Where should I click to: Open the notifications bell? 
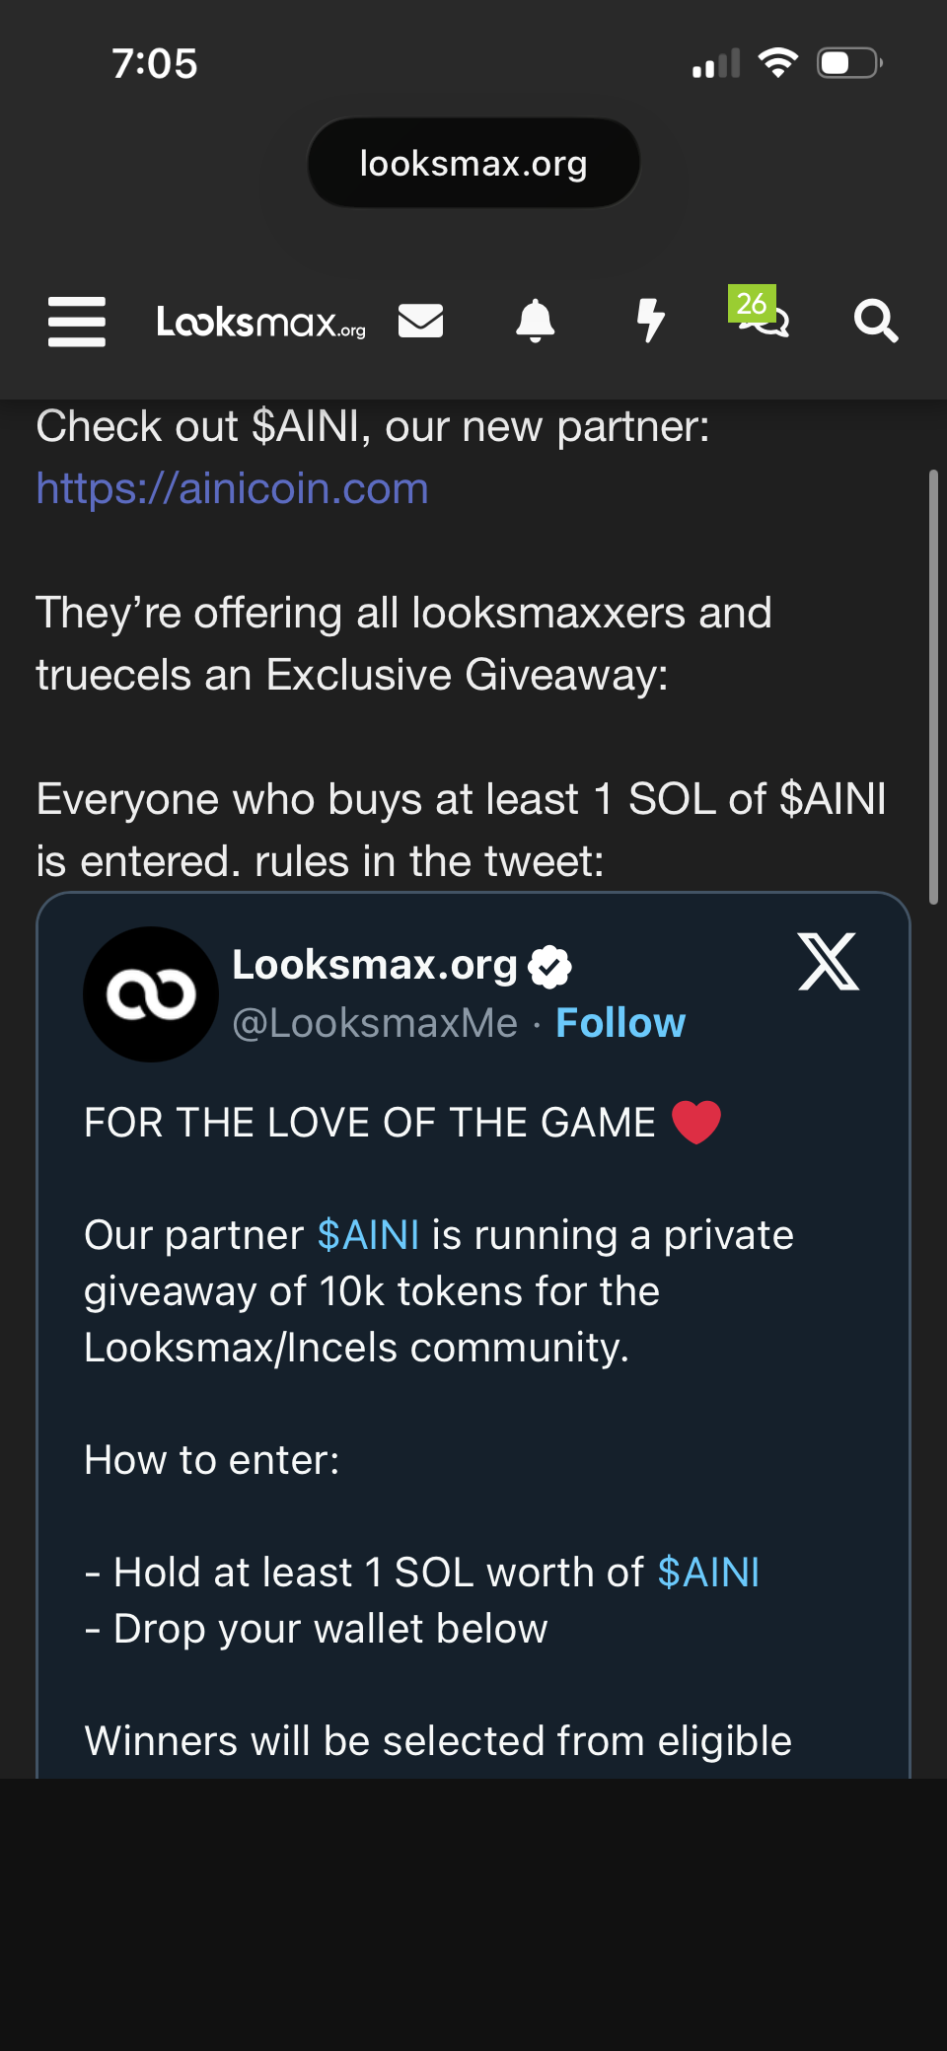[x=536, y=321]
